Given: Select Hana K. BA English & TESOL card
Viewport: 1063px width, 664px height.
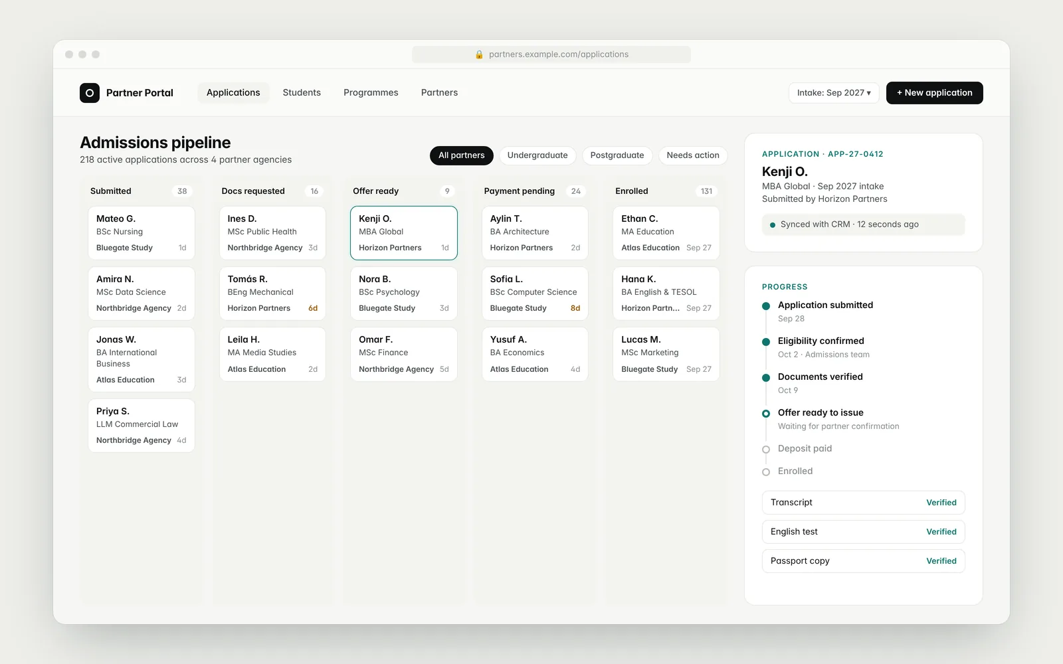Looking at the screenshot, I should tap(666, 293).
